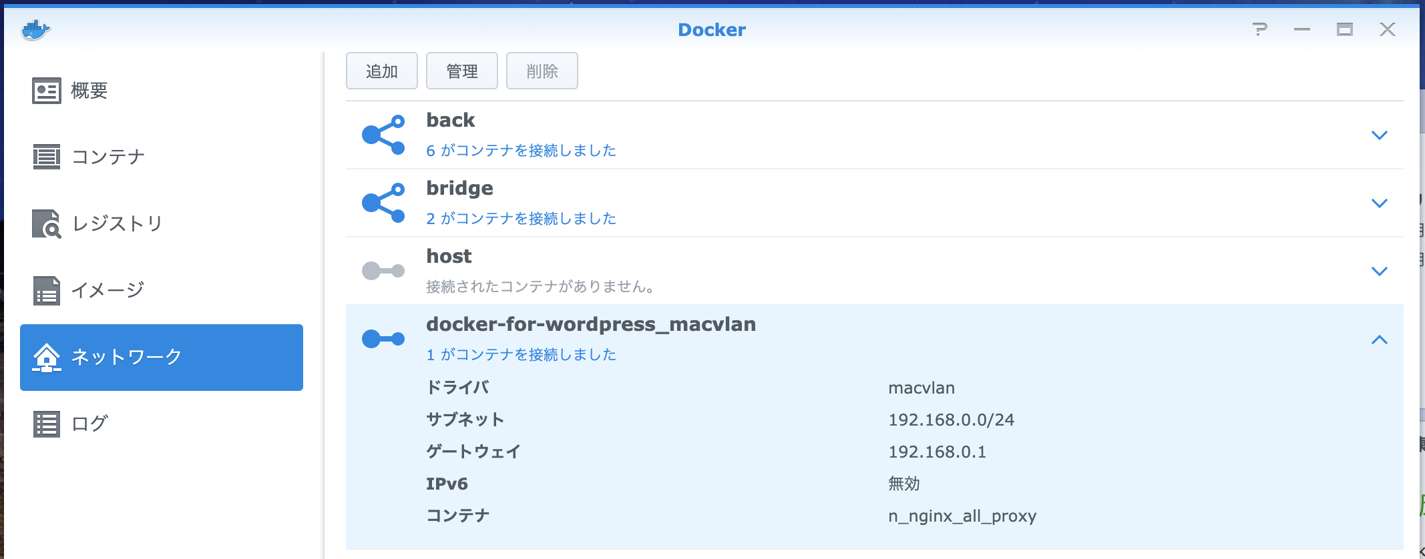The image size is (1425, 559).
Task: Click back's 6 がコンテナを接続しました link
Action: (521, 151)
